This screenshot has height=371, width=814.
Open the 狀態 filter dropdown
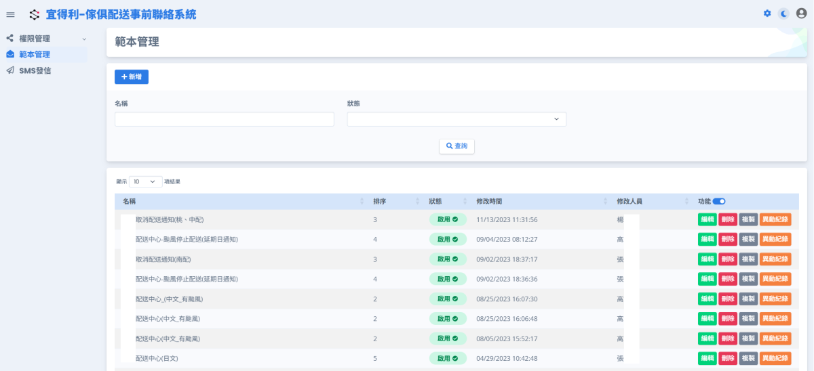pyautogui.click(x=457, y=119)
